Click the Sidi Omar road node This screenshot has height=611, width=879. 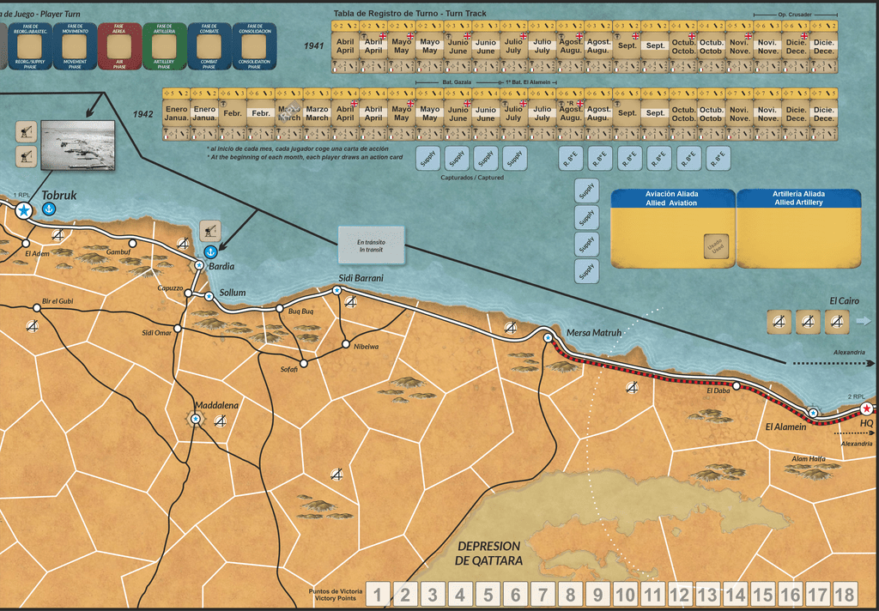point(177,329)
